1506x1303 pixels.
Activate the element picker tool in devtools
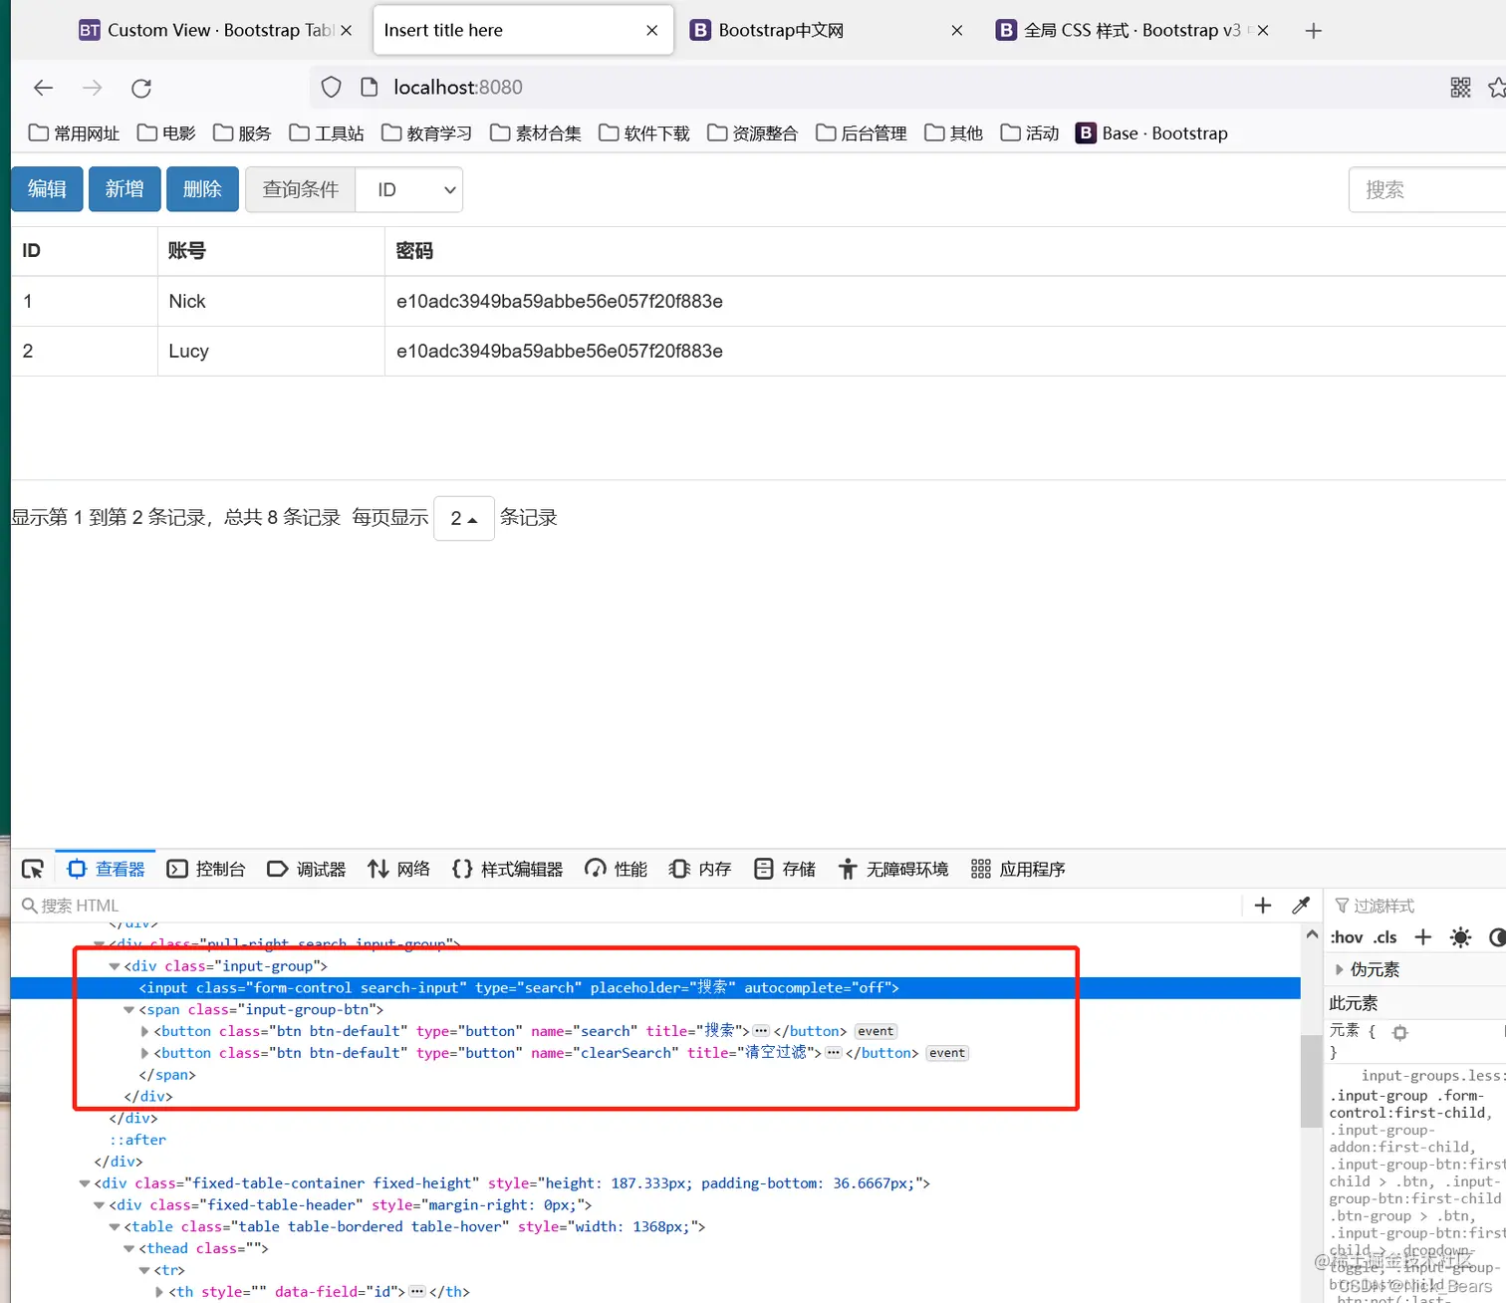(x=33, y=870)
